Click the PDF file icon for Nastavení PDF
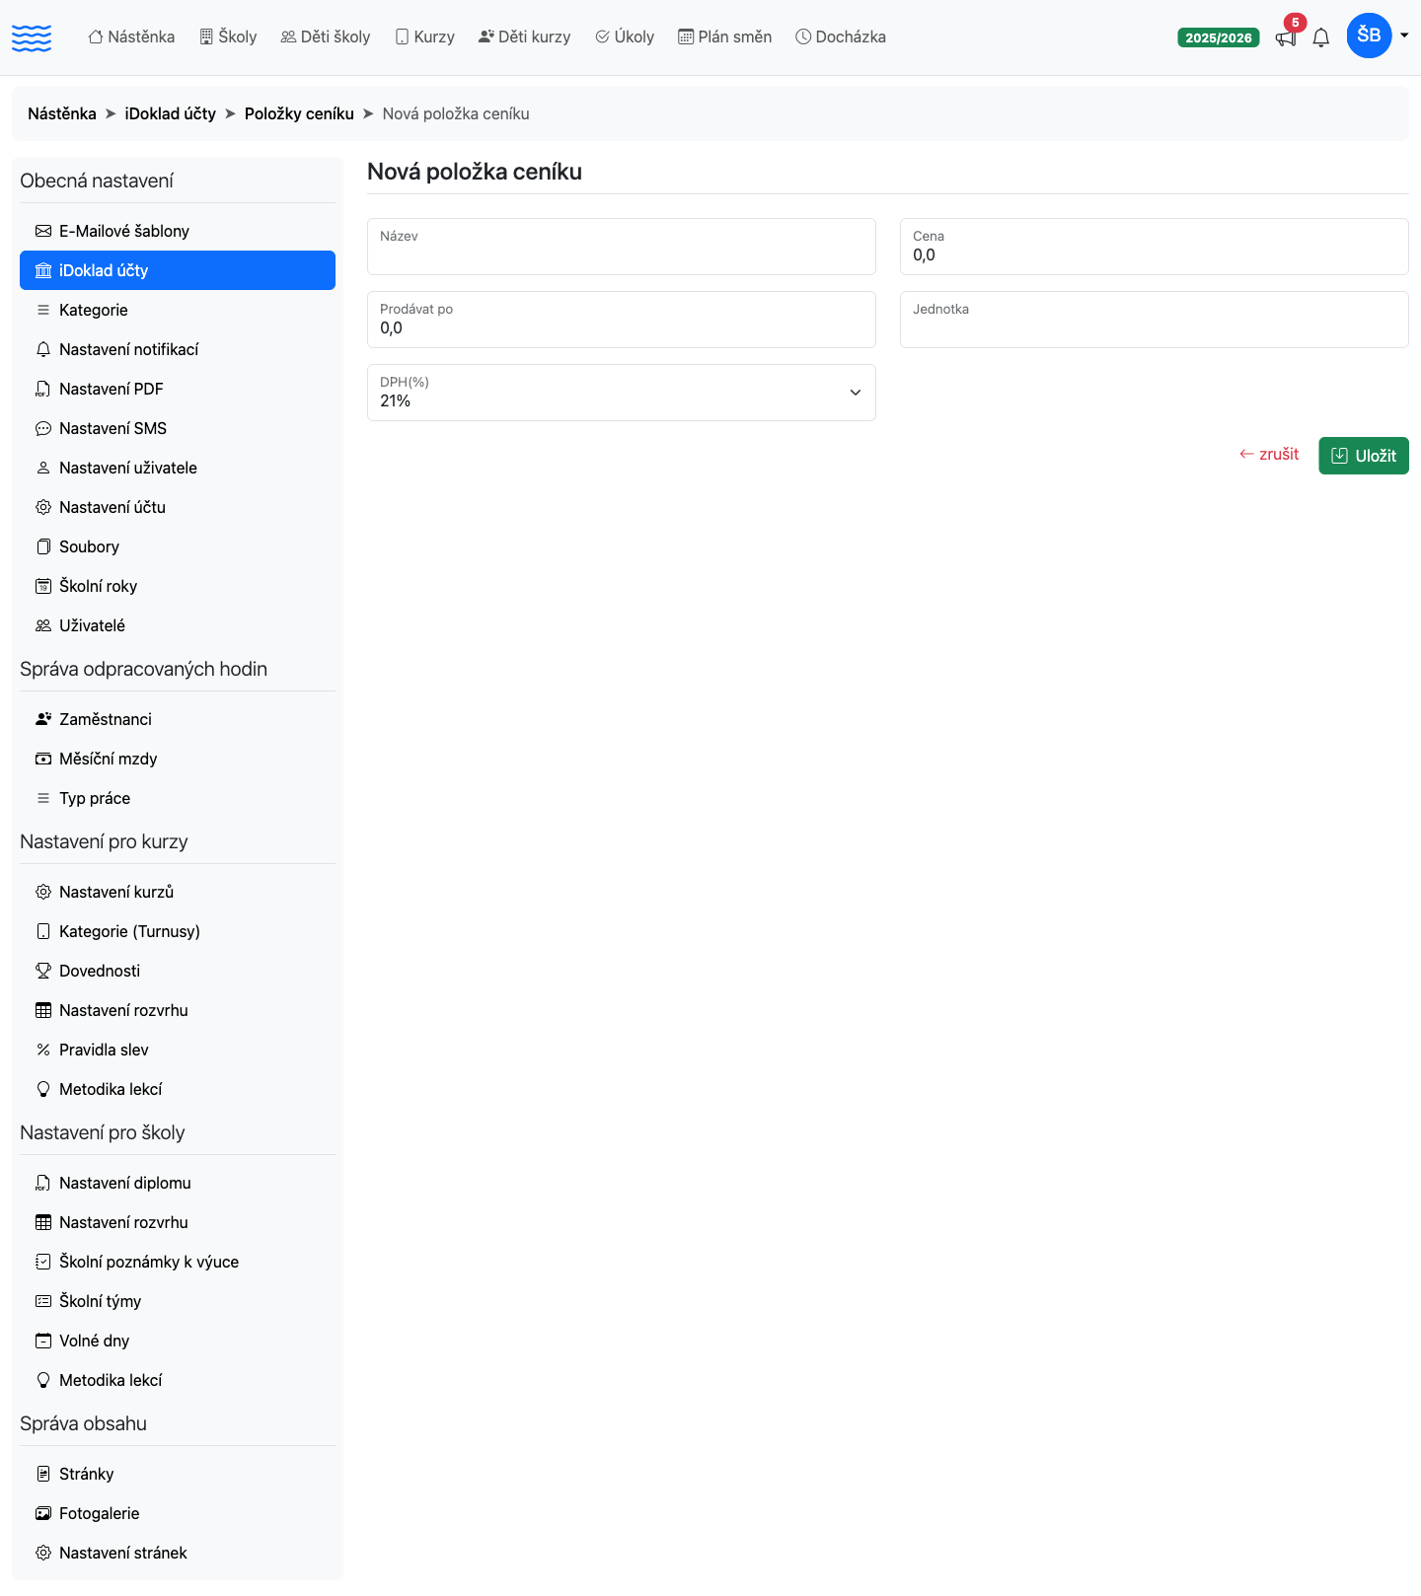 [x=43, y=389]
